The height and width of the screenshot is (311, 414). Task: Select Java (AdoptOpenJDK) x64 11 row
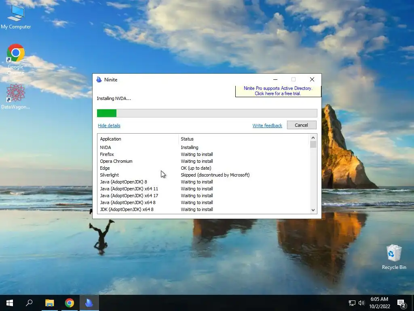(x=204, y=189)
